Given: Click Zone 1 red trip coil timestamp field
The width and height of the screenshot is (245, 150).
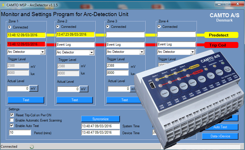Looking at the screenshot, I should (x=26, y=44).
